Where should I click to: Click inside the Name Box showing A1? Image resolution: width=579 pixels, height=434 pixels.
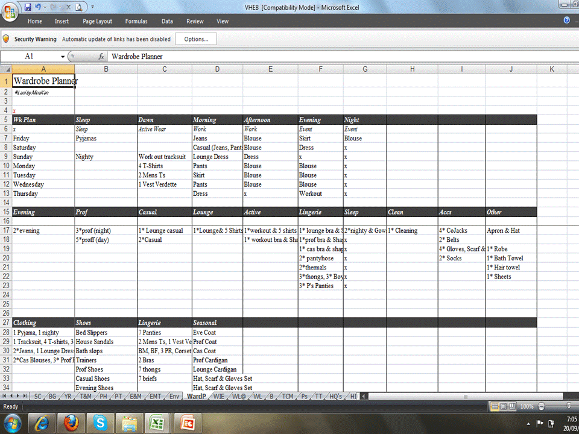(x=30, y=56)
